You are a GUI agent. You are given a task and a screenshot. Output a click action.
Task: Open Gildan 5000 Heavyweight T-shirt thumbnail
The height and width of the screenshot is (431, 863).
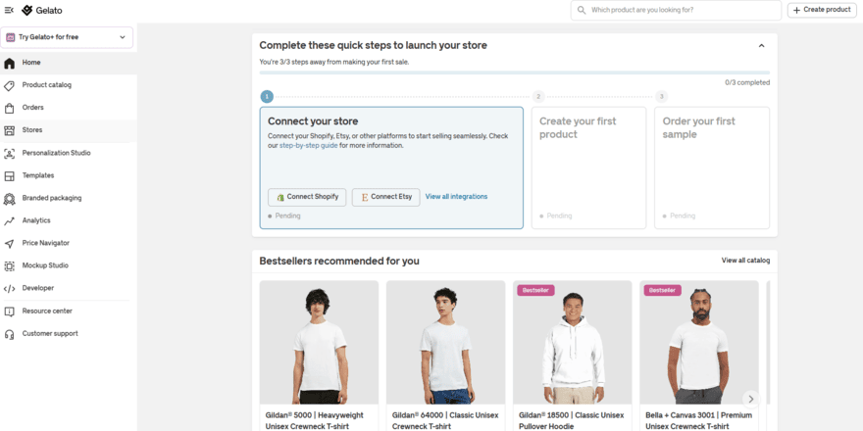(319, 343)
